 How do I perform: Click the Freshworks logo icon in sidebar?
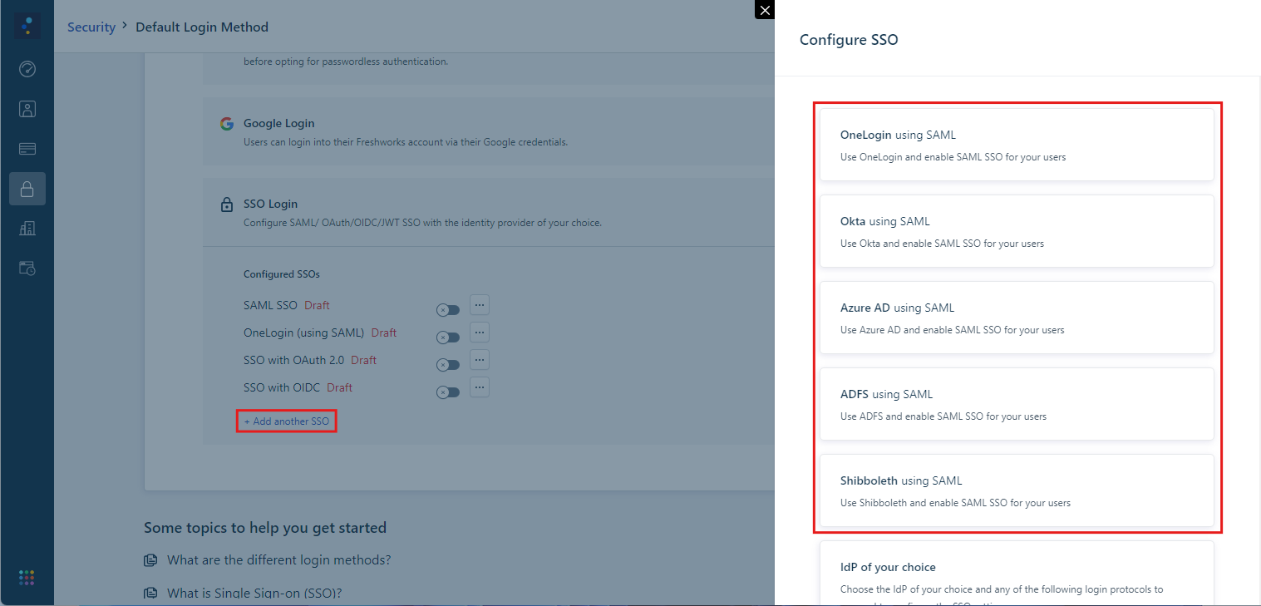click(x=27, y=26)
